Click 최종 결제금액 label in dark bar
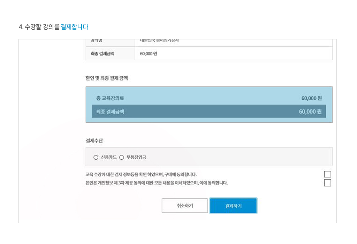The height and width of the screenshot is (244, 357). coord(110,112)
